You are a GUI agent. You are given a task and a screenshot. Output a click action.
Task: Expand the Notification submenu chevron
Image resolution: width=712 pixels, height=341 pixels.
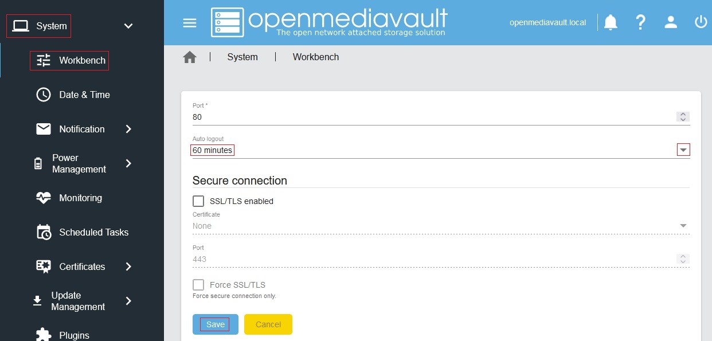pos(128,129)
